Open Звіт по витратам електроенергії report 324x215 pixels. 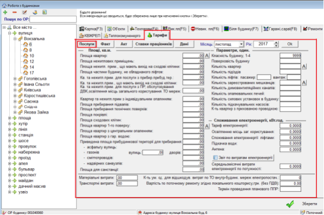(243, 158)
